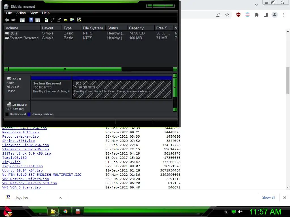Switch to Disk Management taskbar button
This screenshot has width=290, height=217.
[78, 211]
